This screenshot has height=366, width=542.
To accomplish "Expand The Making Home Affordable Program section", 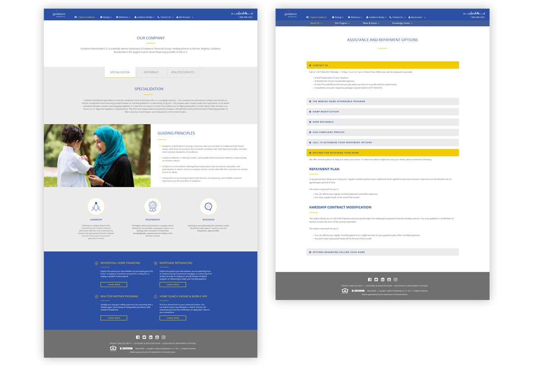I will point(383,101).
